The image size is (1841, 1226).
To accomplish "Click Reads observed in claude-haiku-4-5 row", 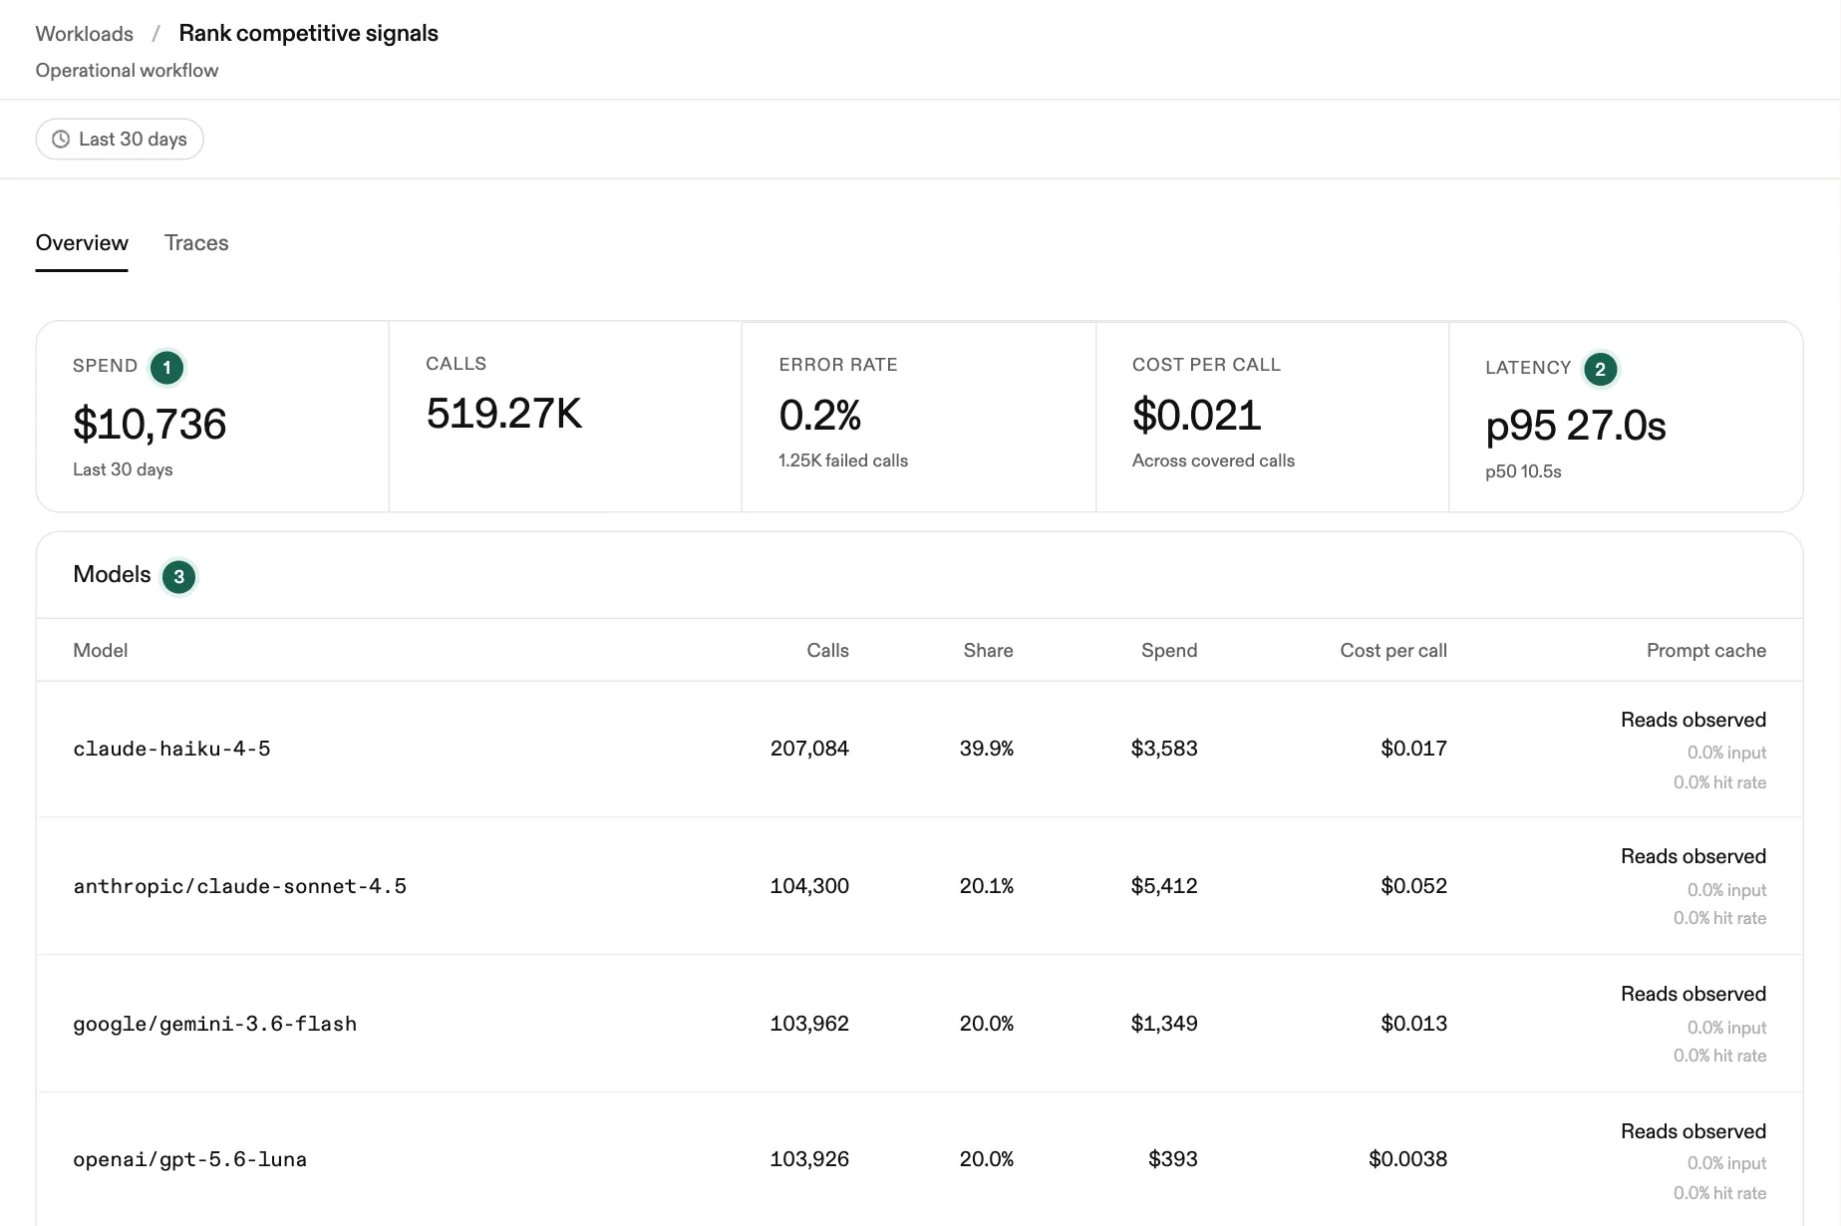I will pos(1693,720).
